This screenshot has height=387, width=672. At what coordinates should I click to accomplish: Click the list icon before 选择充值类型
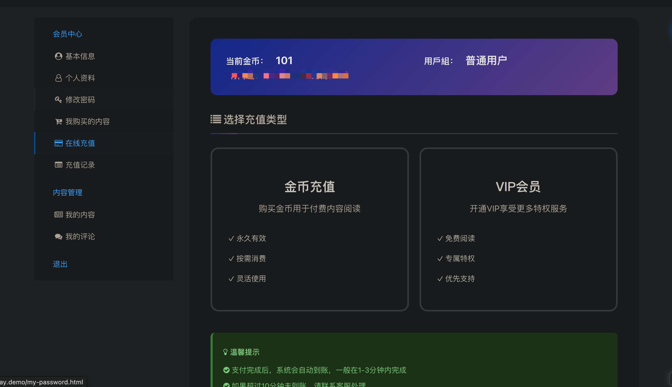click(x=216, y=119)
